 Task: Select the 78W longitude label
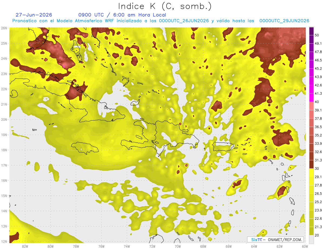[x=76, y=246]
